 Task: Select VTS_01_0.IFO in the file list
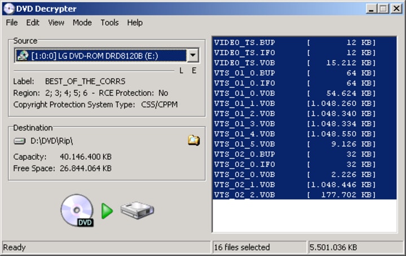click(x=304, y=83)
